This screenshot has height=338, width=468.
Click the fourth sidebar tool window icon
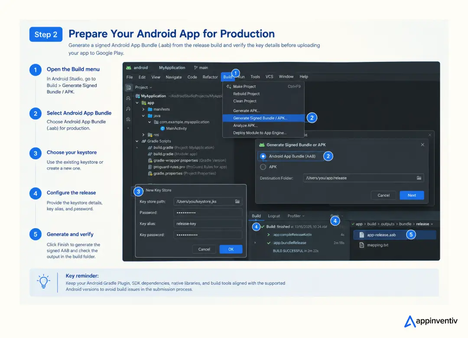tap(128, 119)
